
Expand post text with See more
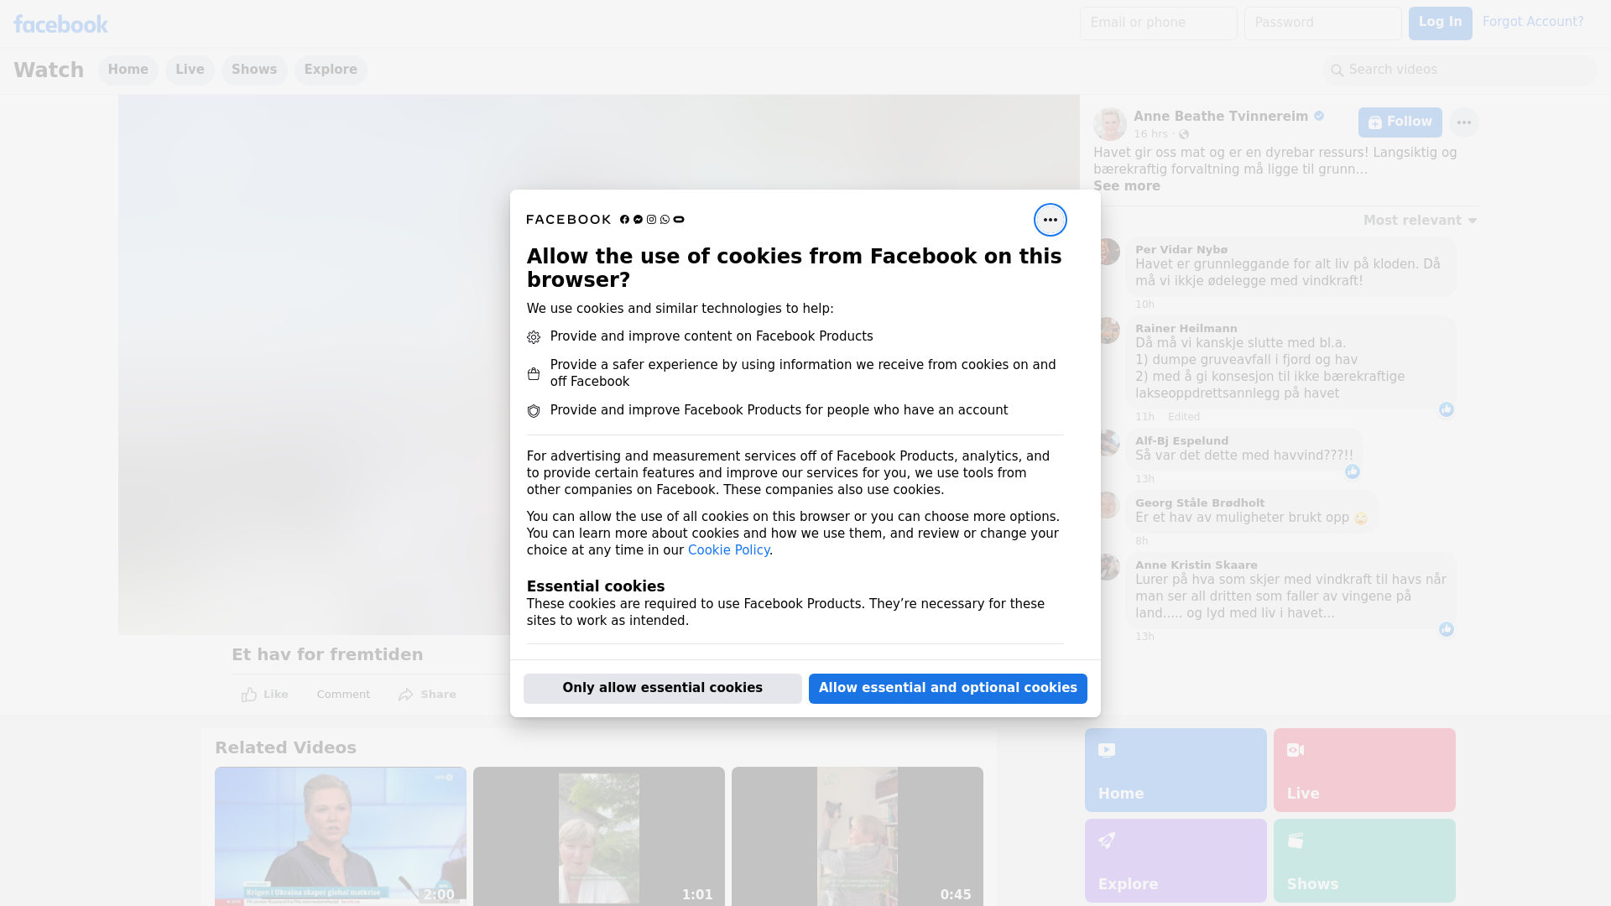(1126, 186)
